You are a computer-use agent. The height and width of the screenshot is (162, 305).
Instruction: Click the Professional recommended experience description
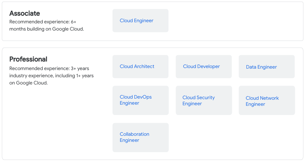point(52,76)
